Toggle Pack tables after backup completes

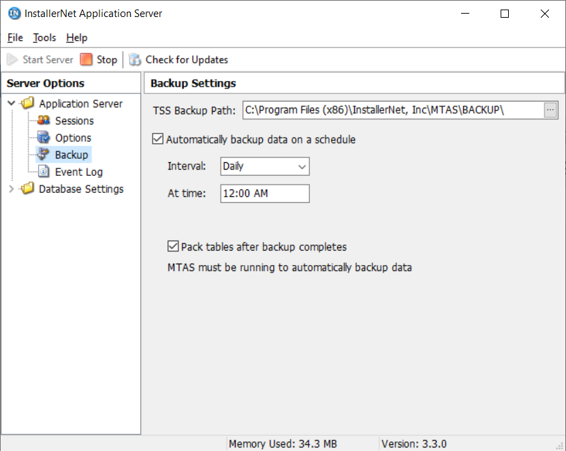[x=173, y=246]
